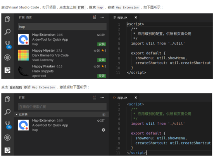The height and width of the screenshot is (156, 214).
Task: Install Happy Flasker with green 安装 button
Action: pyautogui.click(x=102, y=76)
